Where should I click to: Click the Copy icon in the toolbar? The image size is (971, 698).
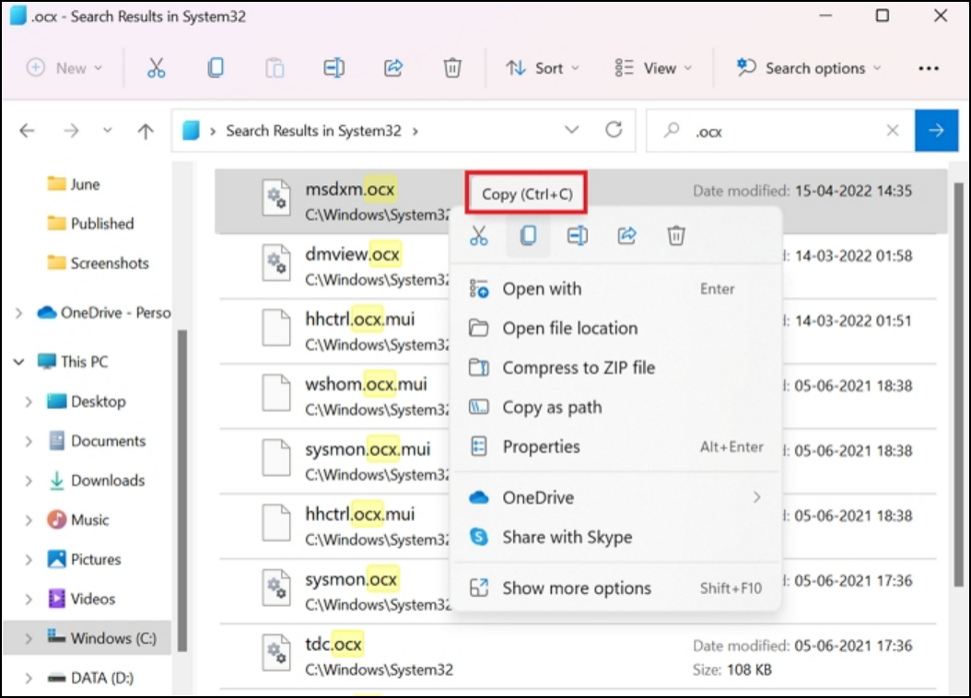[216, 67]
